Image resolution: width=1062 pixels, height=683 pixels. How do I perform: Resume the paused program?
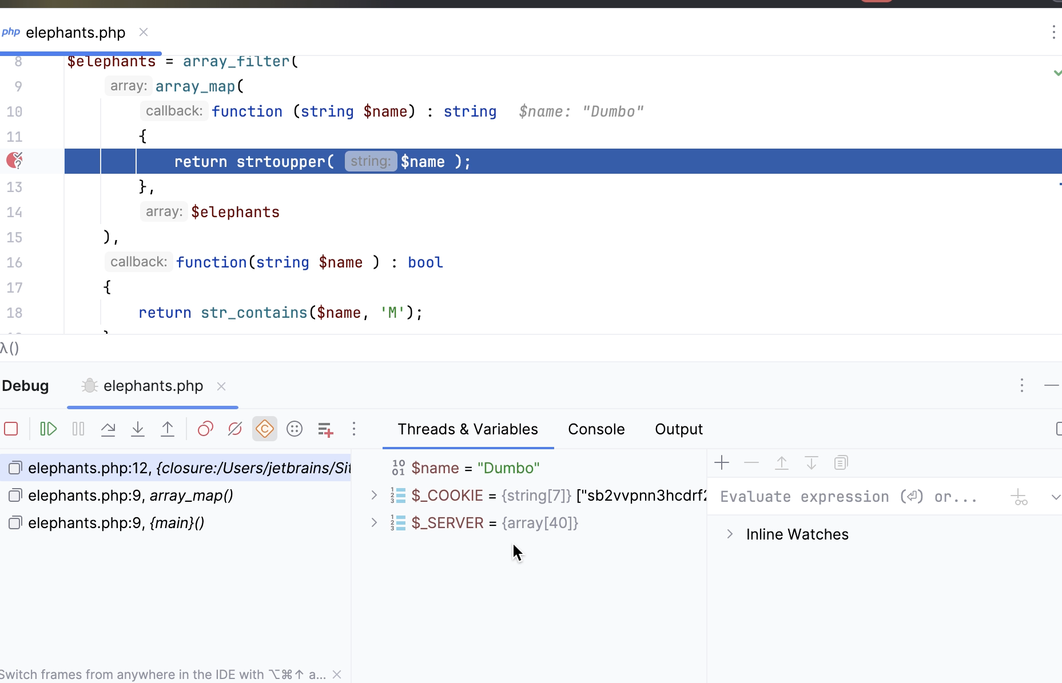pyautogui.click(x=48, y=429)
